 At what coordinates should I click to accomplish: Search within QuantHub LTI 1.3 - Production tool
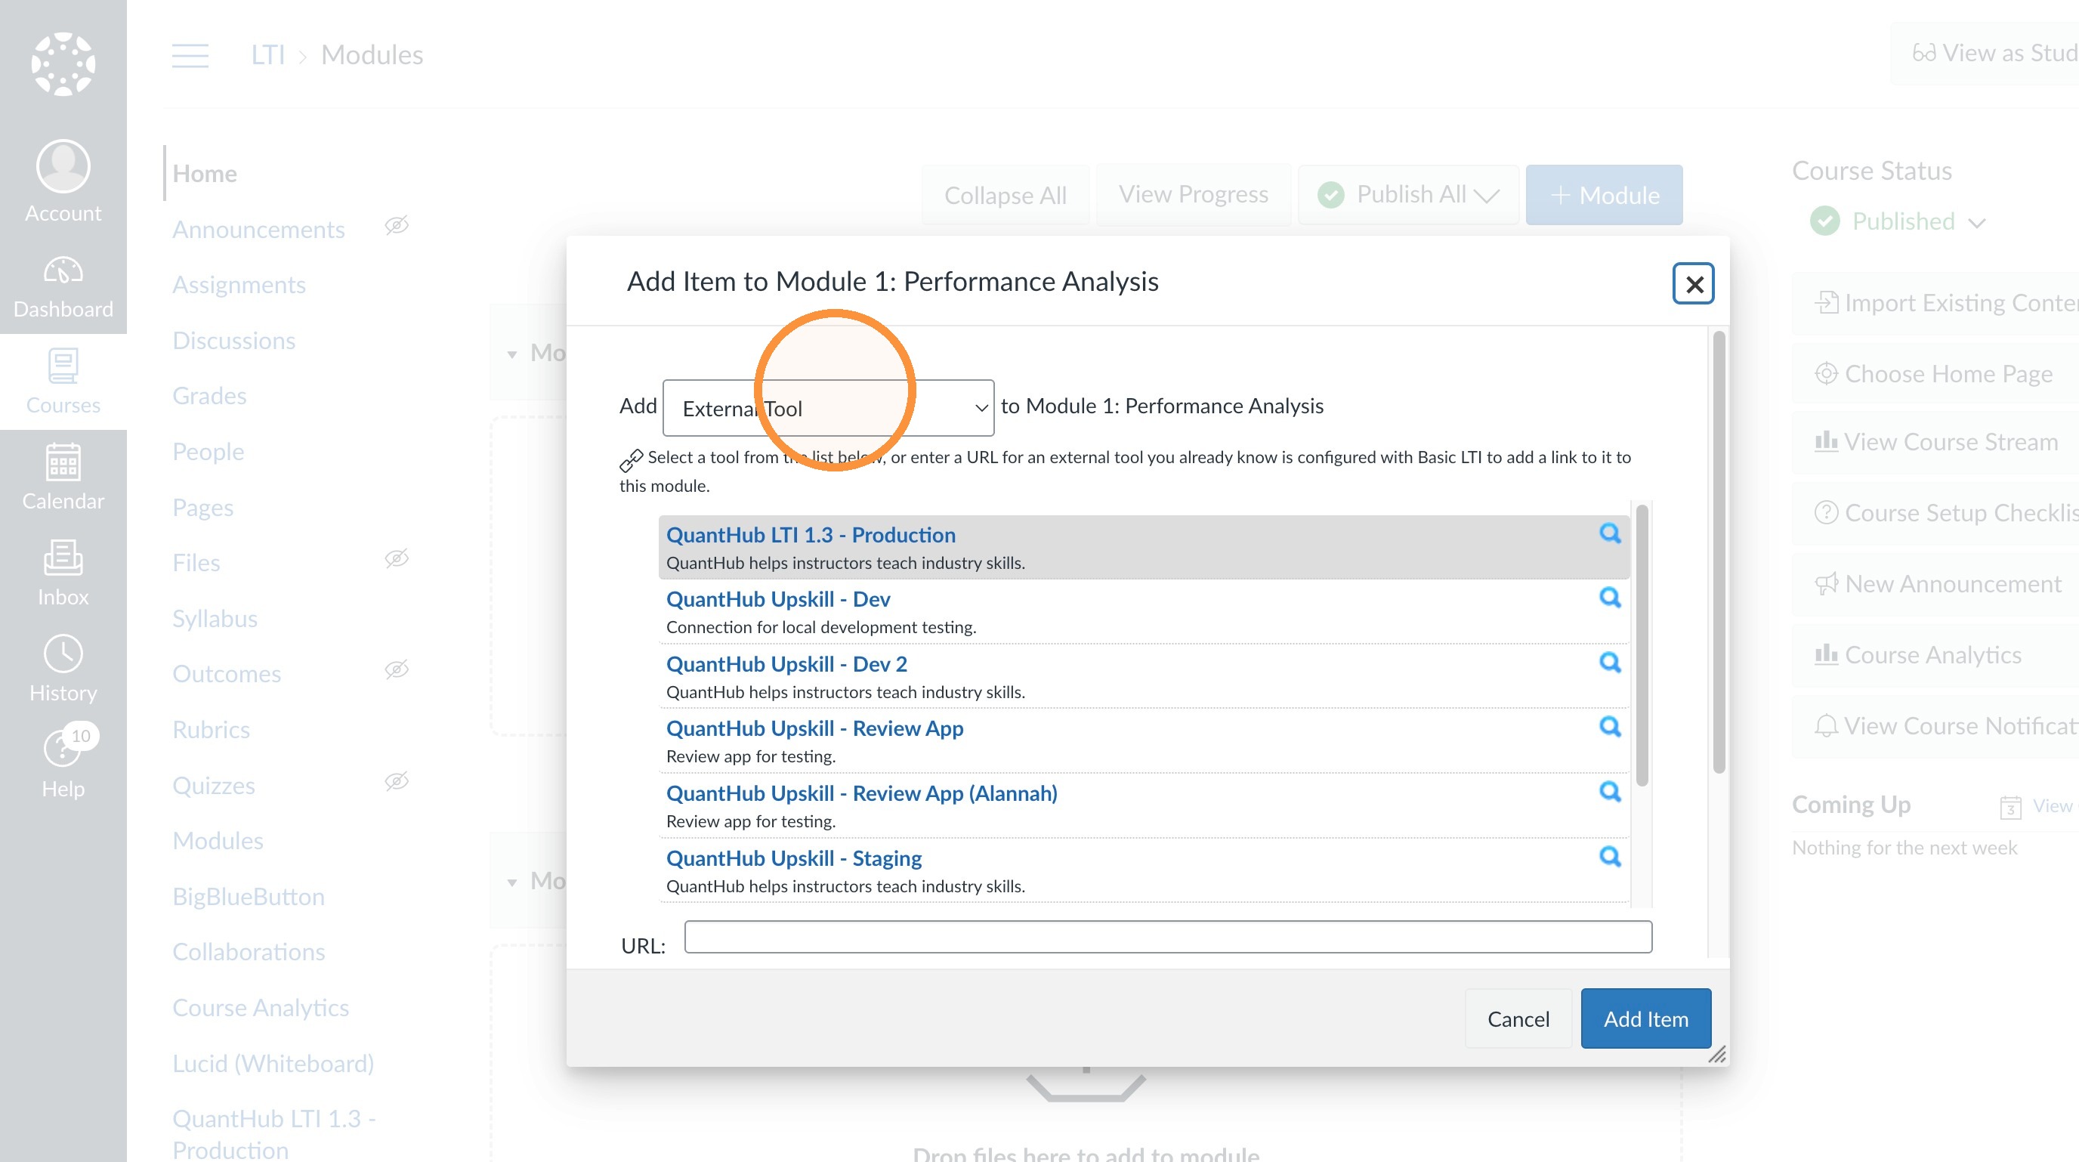pyautogui.click(x=1609, y=533)
